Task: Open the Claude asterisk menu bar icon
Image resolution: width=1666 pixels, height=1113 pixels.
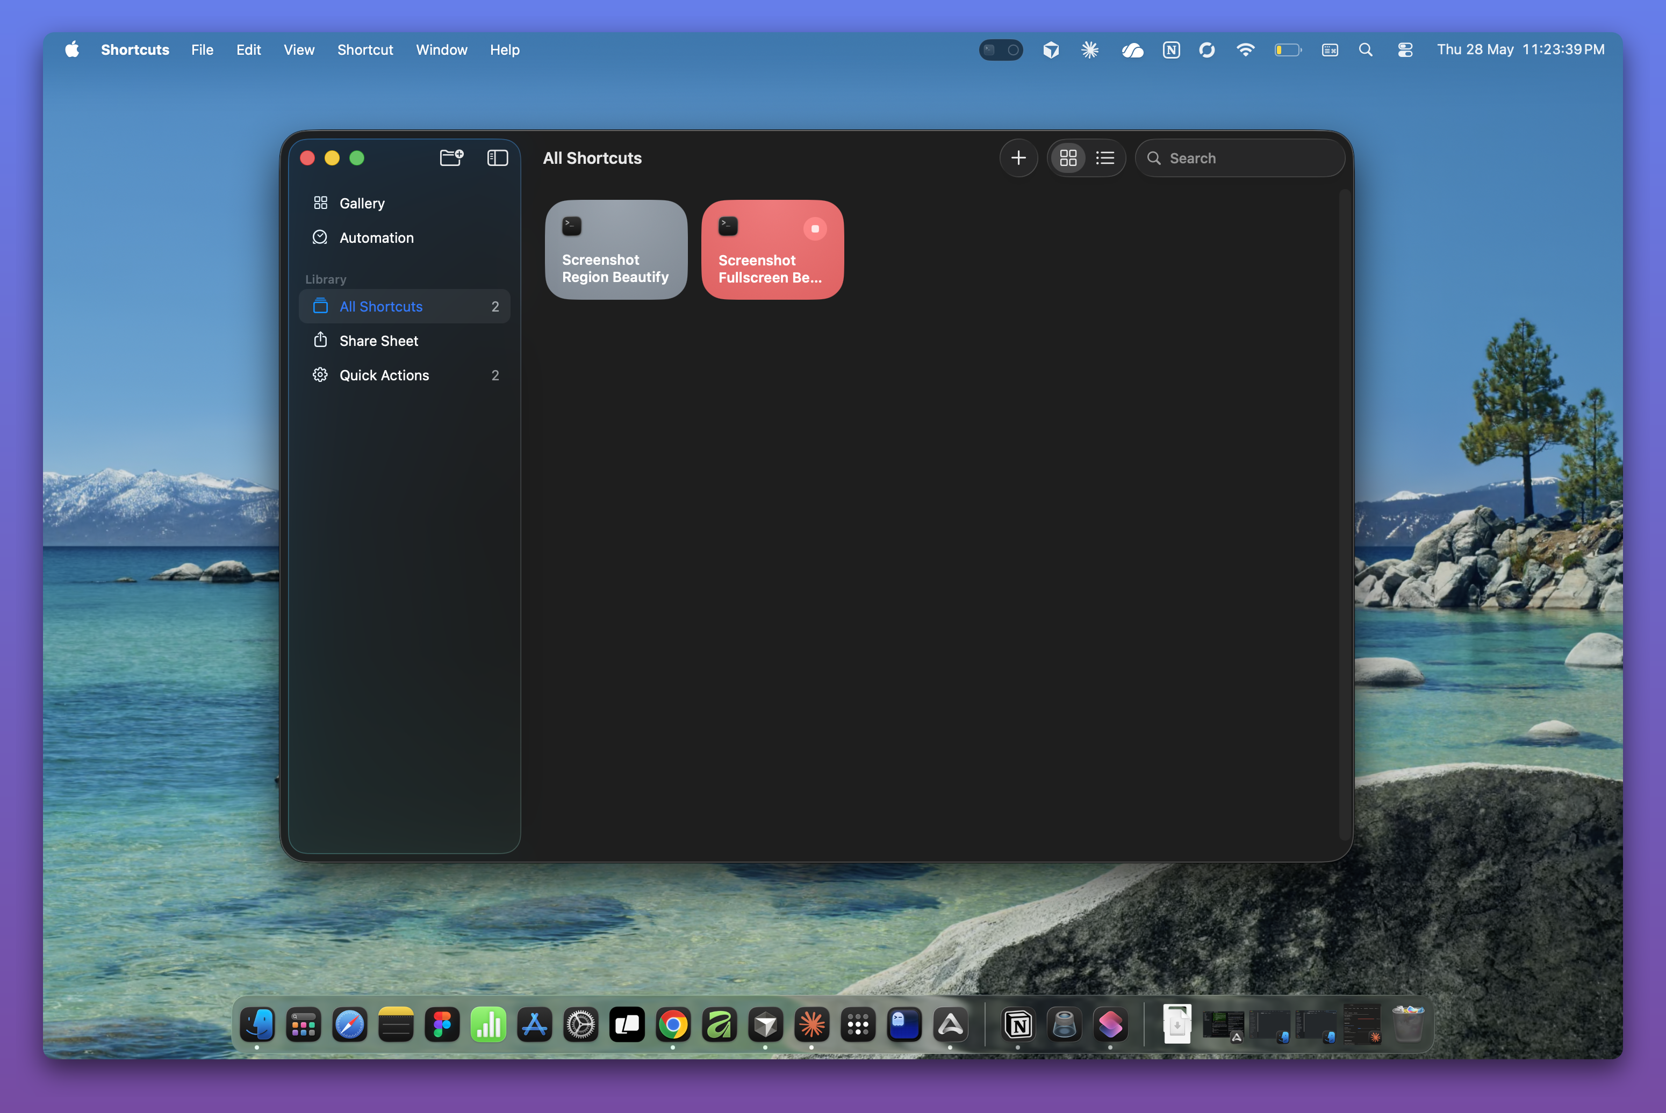Action: pyautogui.click(x=1090, y=49)
